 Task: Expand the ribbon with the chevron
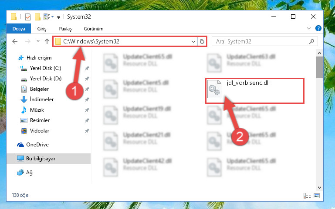(x=309, y=28)
